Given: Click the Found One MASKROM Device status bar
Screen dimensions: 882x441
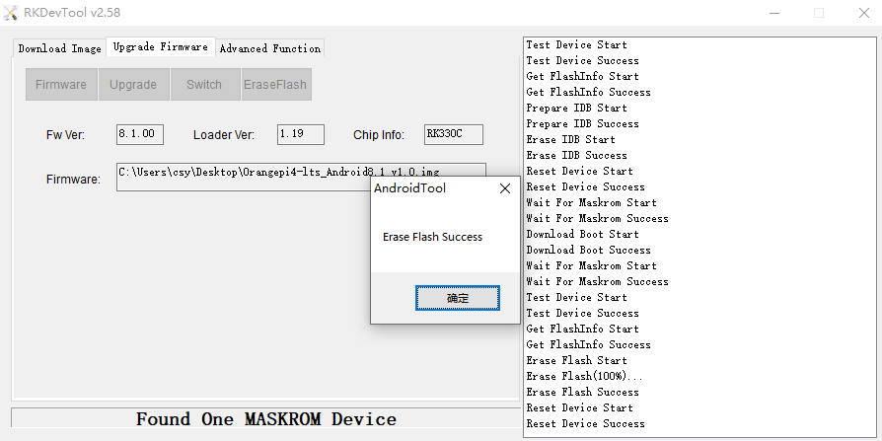Looking at the screenshot, I should click(265, 419).
